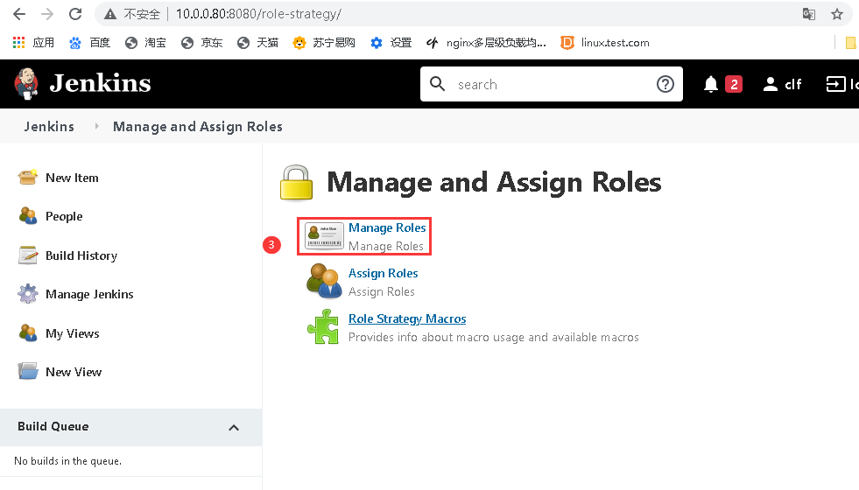Click the Build History notepad icon
This screenshot has height=490, width=859.
[x=27, y=255]
